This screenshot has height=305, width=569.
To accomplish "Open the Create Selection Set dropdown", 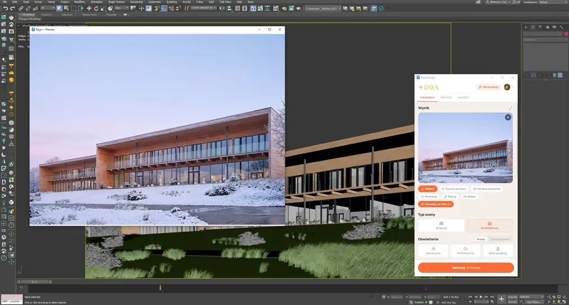I will [203, 8].
